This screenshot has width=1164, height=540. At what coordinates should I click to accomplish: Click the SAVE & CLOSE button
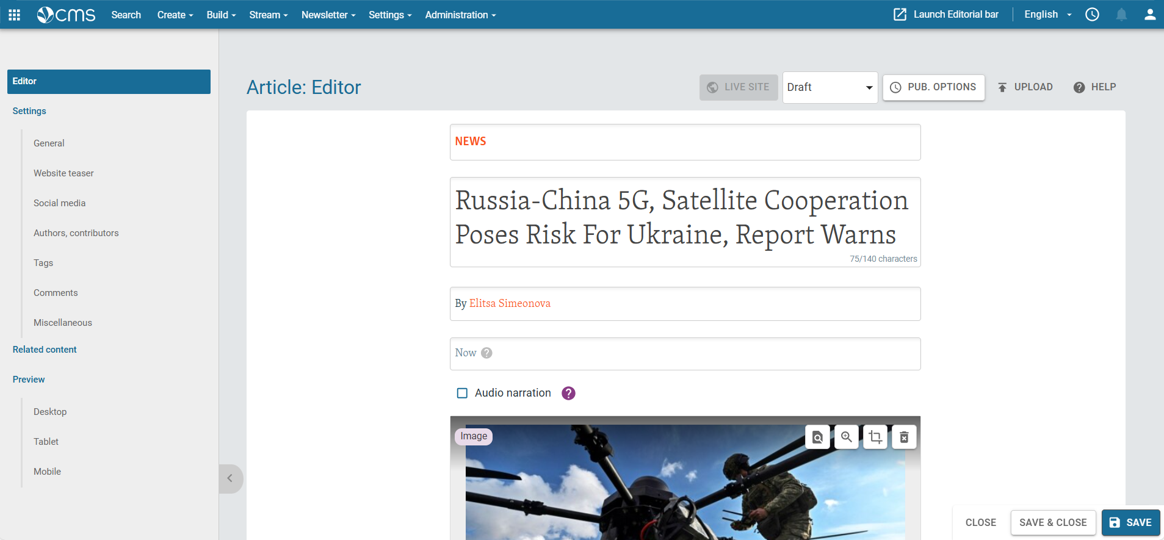1052,522
